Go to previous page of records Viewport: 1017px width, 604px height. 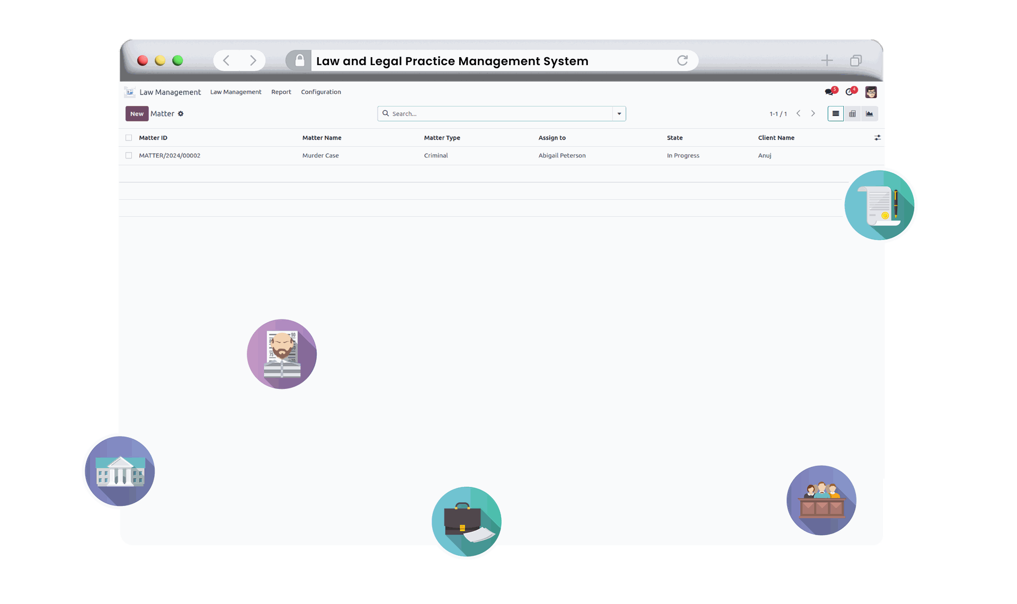coord(798,113)
